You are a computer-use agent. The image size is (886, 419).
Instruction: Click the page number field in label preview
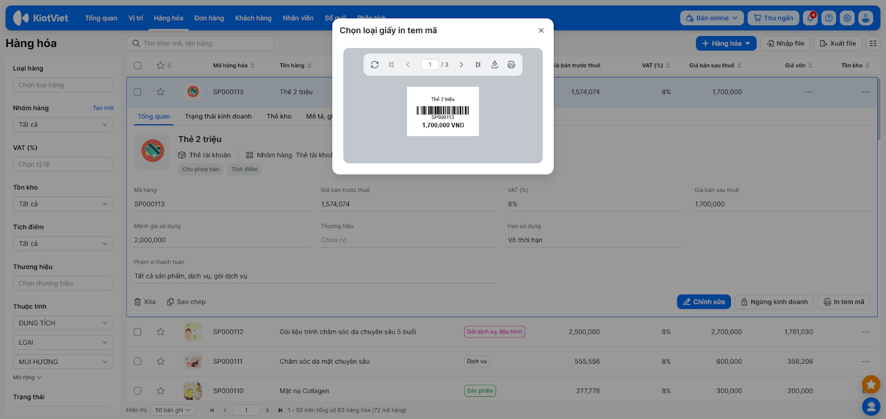click(430, 65)
